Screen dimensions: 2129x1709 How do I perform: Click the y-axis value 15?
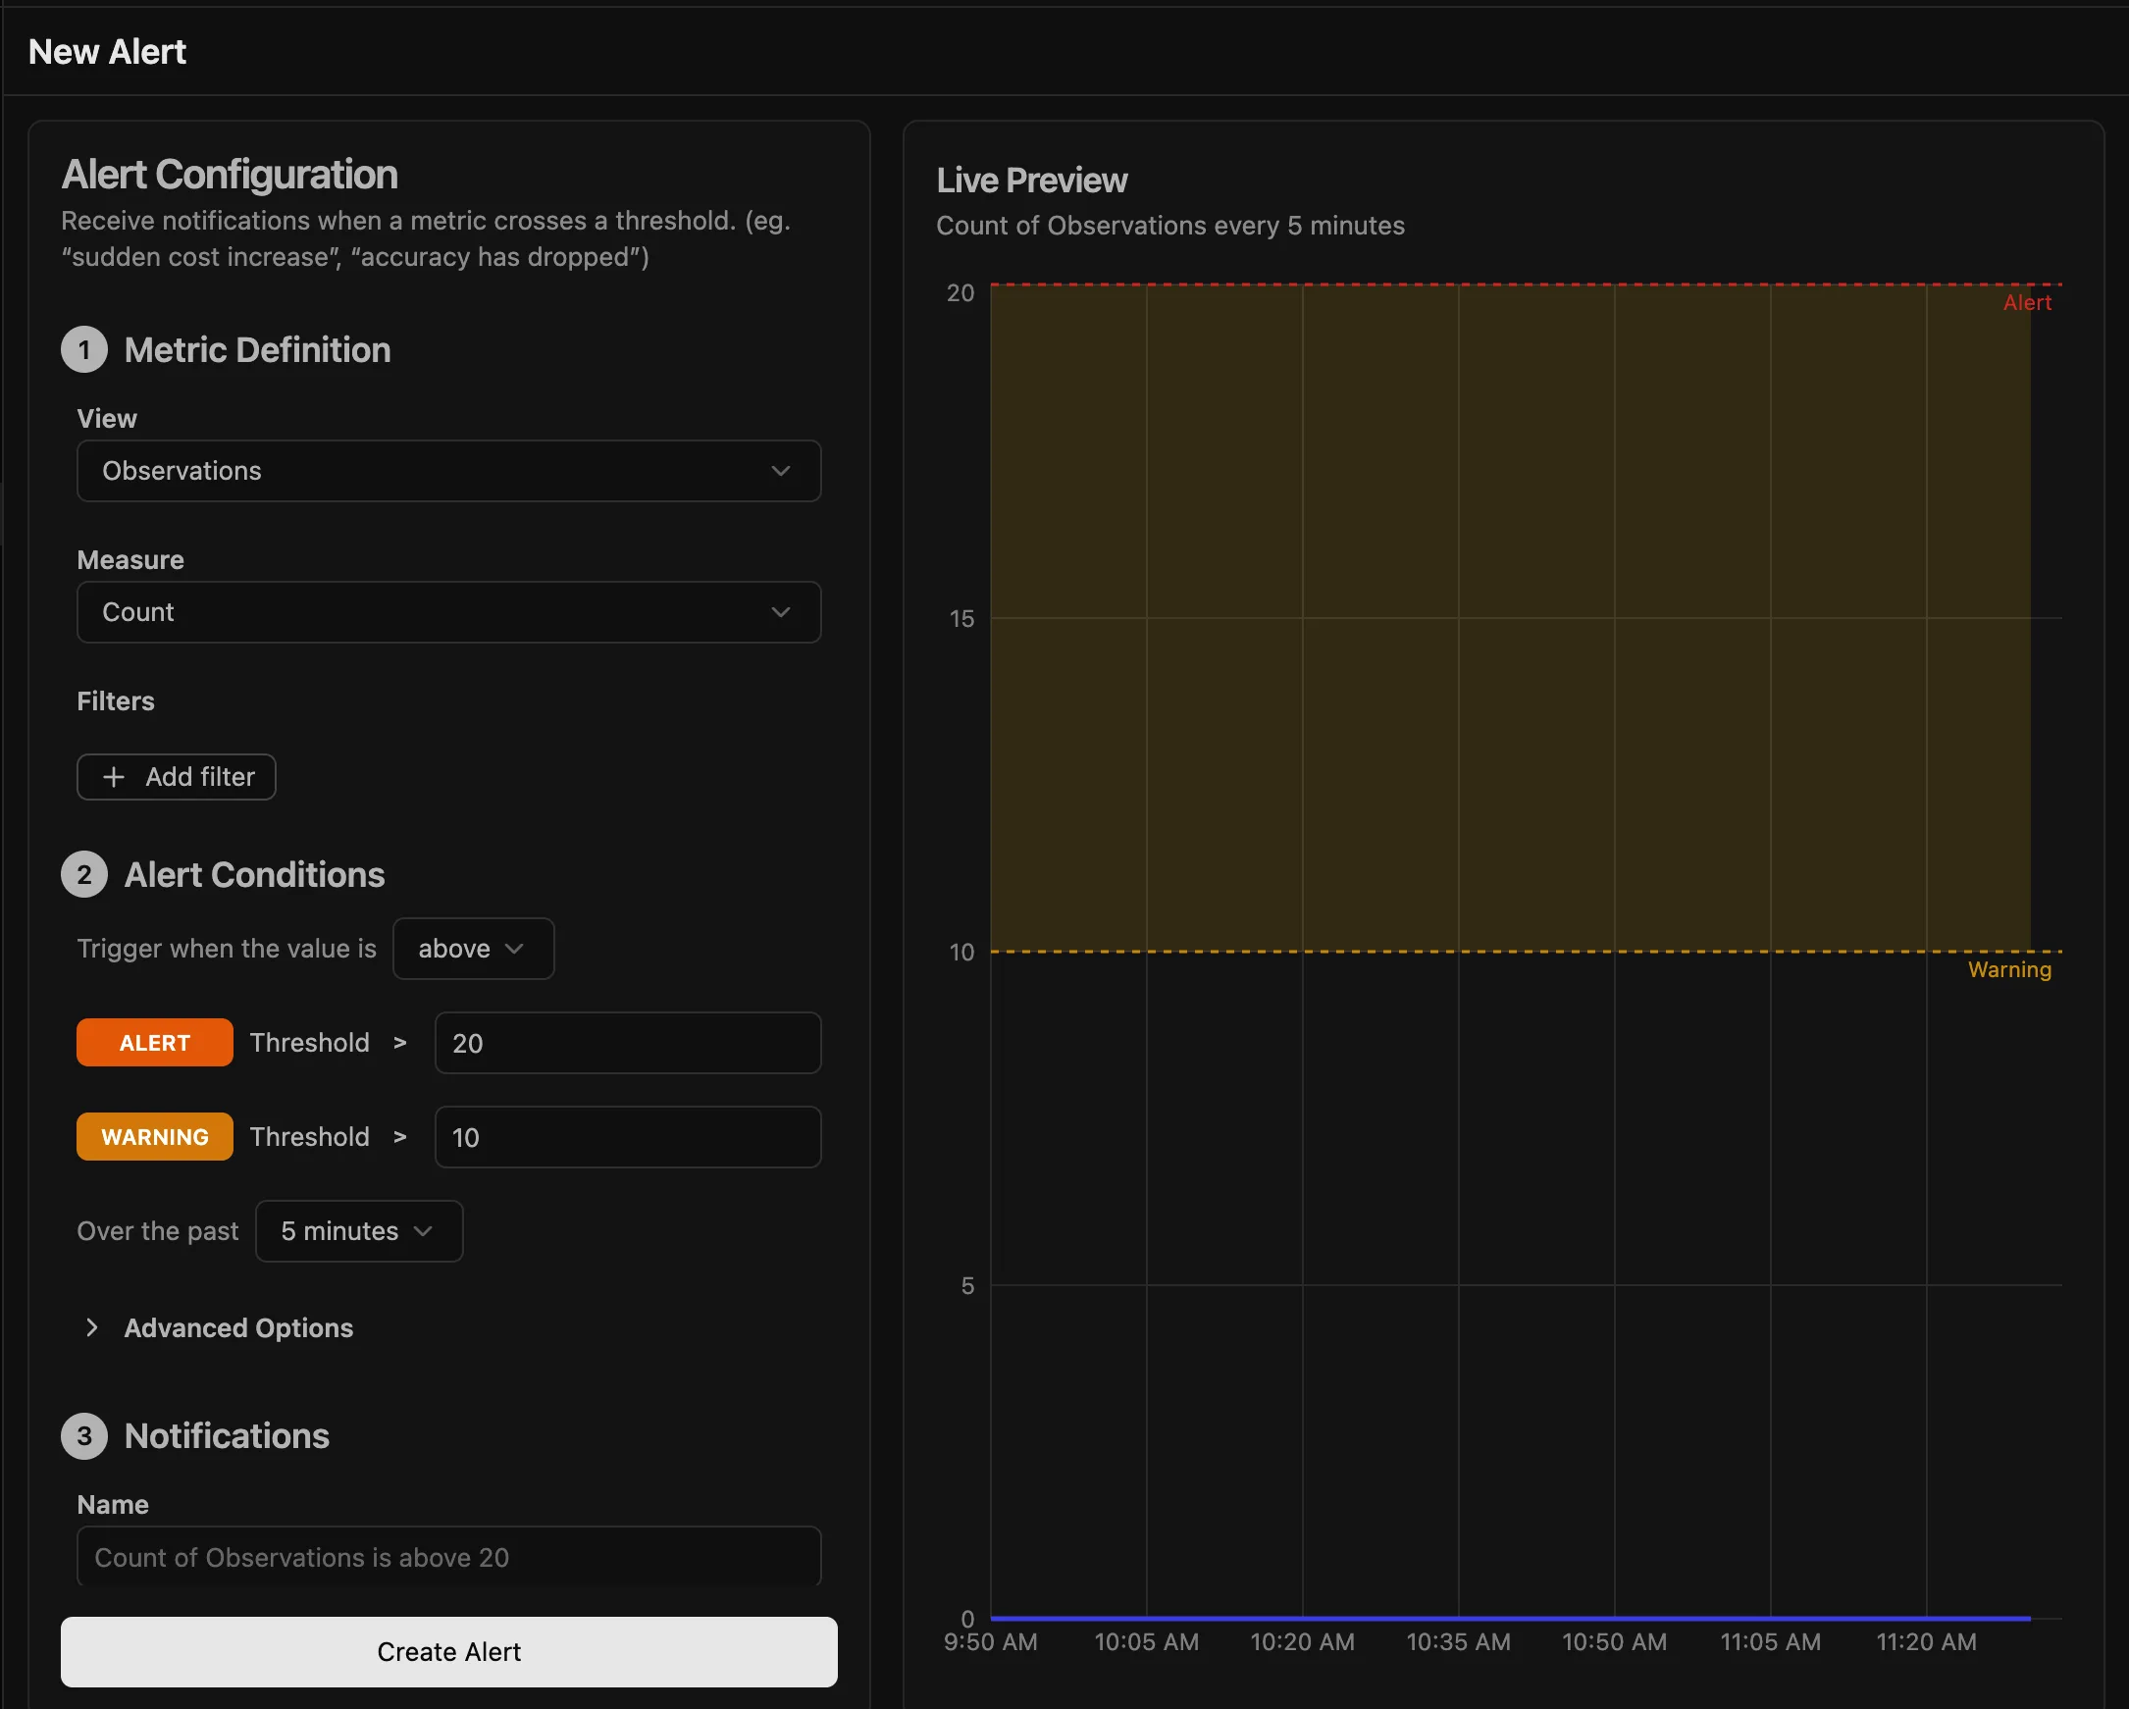click(961, 619)
